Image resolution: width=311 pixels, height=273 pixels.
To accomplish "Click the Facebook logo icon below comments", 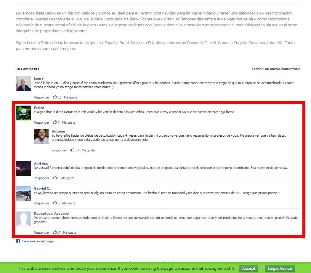I will [18, 241].
